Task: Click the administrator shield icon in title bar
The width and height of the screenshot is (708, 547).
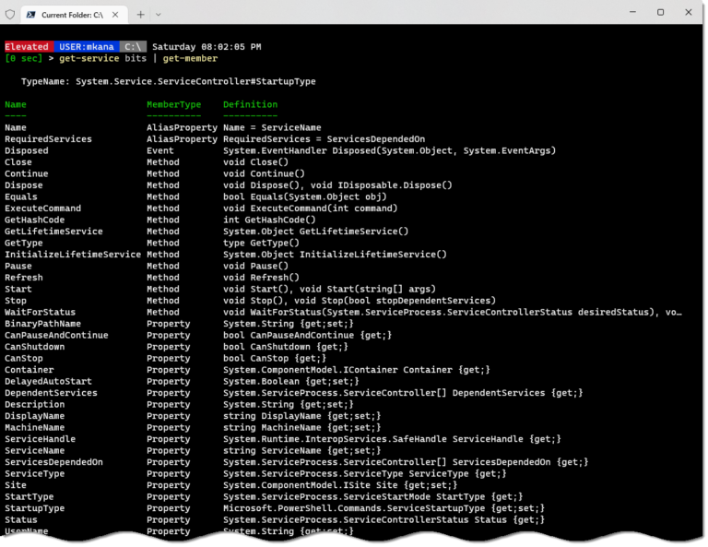Action: pyautogui.click(x=10, y=14)
